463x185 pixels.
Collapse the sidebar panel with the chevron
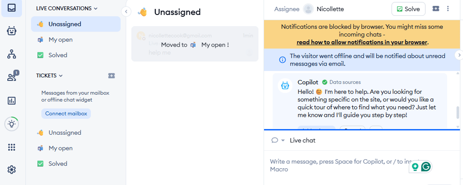click(126, 12)
